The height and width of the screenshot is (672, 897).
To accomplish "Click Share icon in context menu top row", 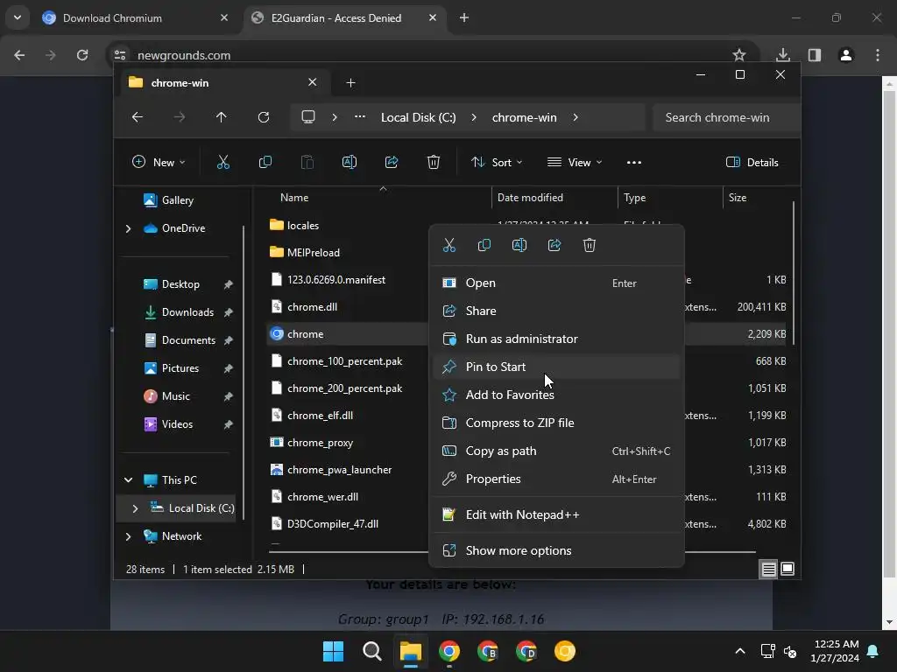I will tap(554, 245).
